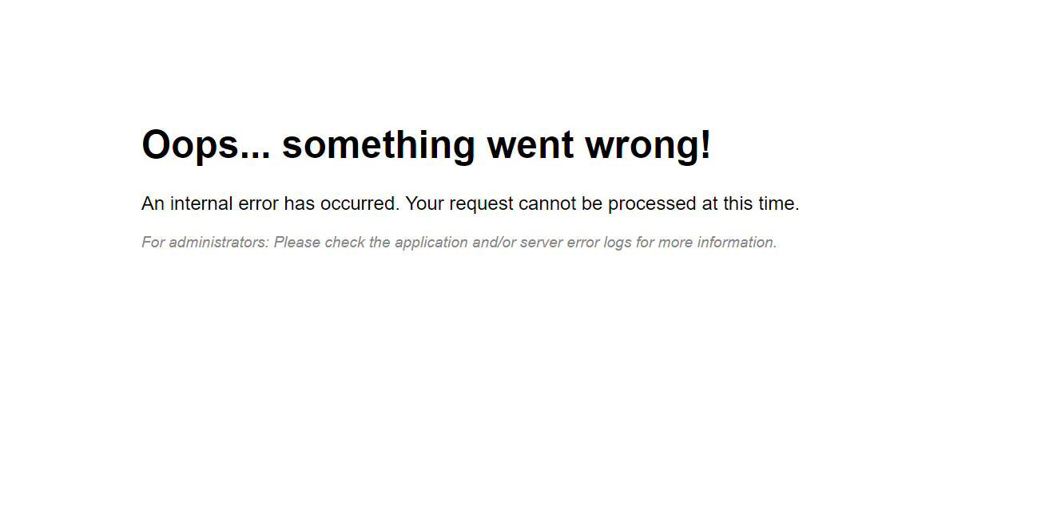Click the "An internal error has occurred" sentence

coord(270,203)
